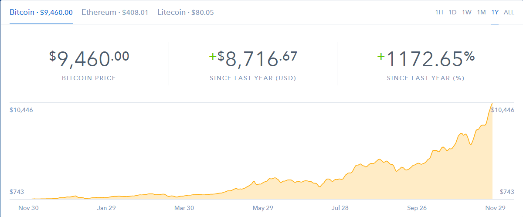Screen dimensions: 523x217
Task: Show ALL time price history
Action: (509, 12)
